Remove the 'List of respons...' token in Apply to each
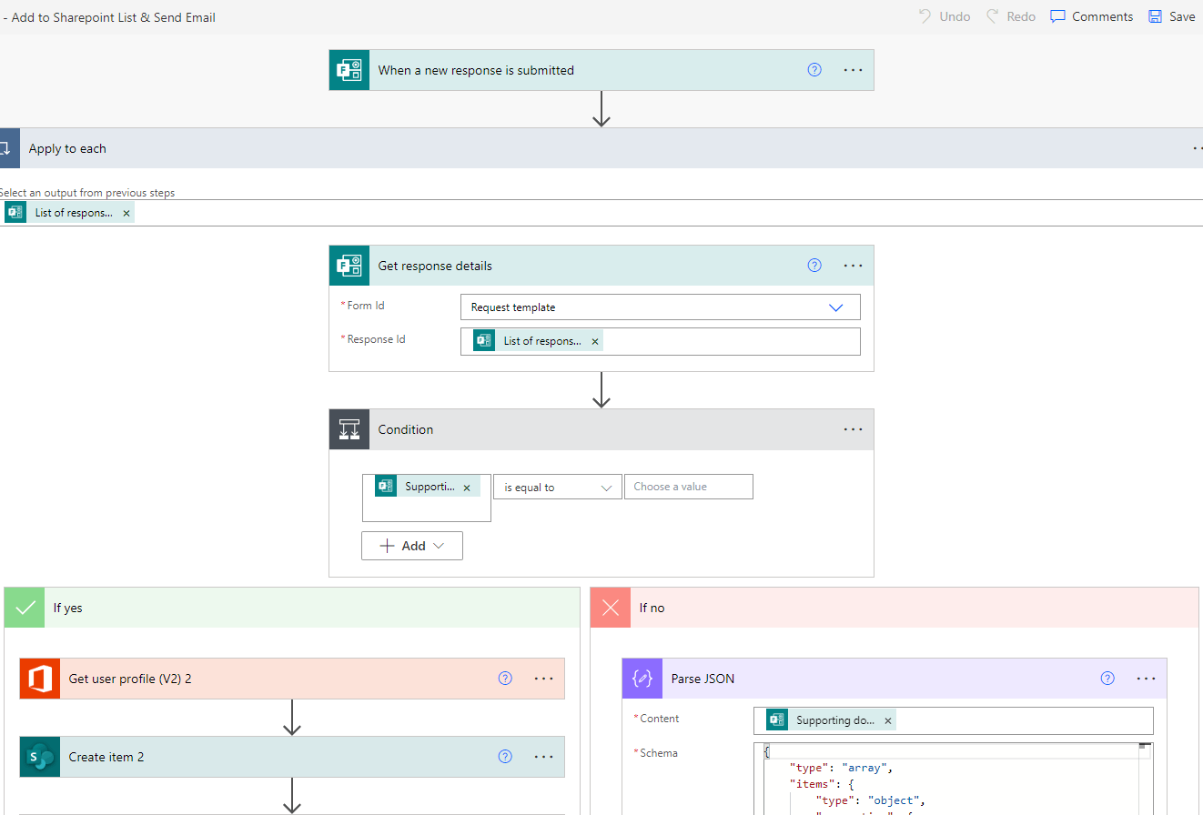The image size is (1203, 815). [126, 213]
